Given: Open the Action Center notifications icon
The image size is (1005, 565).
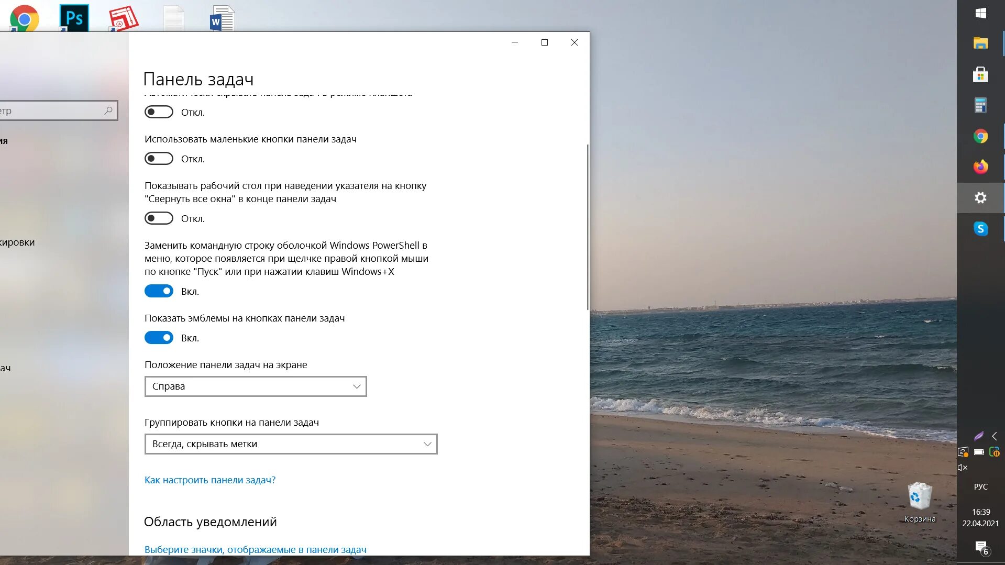Looking at the screenshot, I should click(x=981, y=548).
